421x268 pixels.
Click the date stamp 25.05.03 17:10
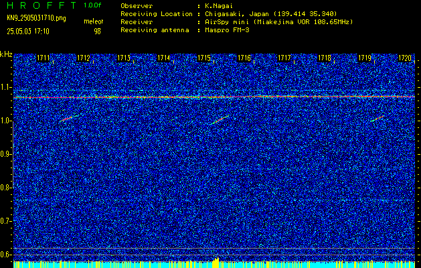[x=28, y=31]
